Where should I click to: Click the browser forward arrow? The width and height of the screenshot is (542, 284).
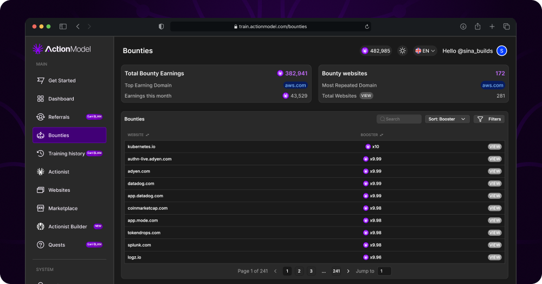pyautogui.click(x=89, y=27)
